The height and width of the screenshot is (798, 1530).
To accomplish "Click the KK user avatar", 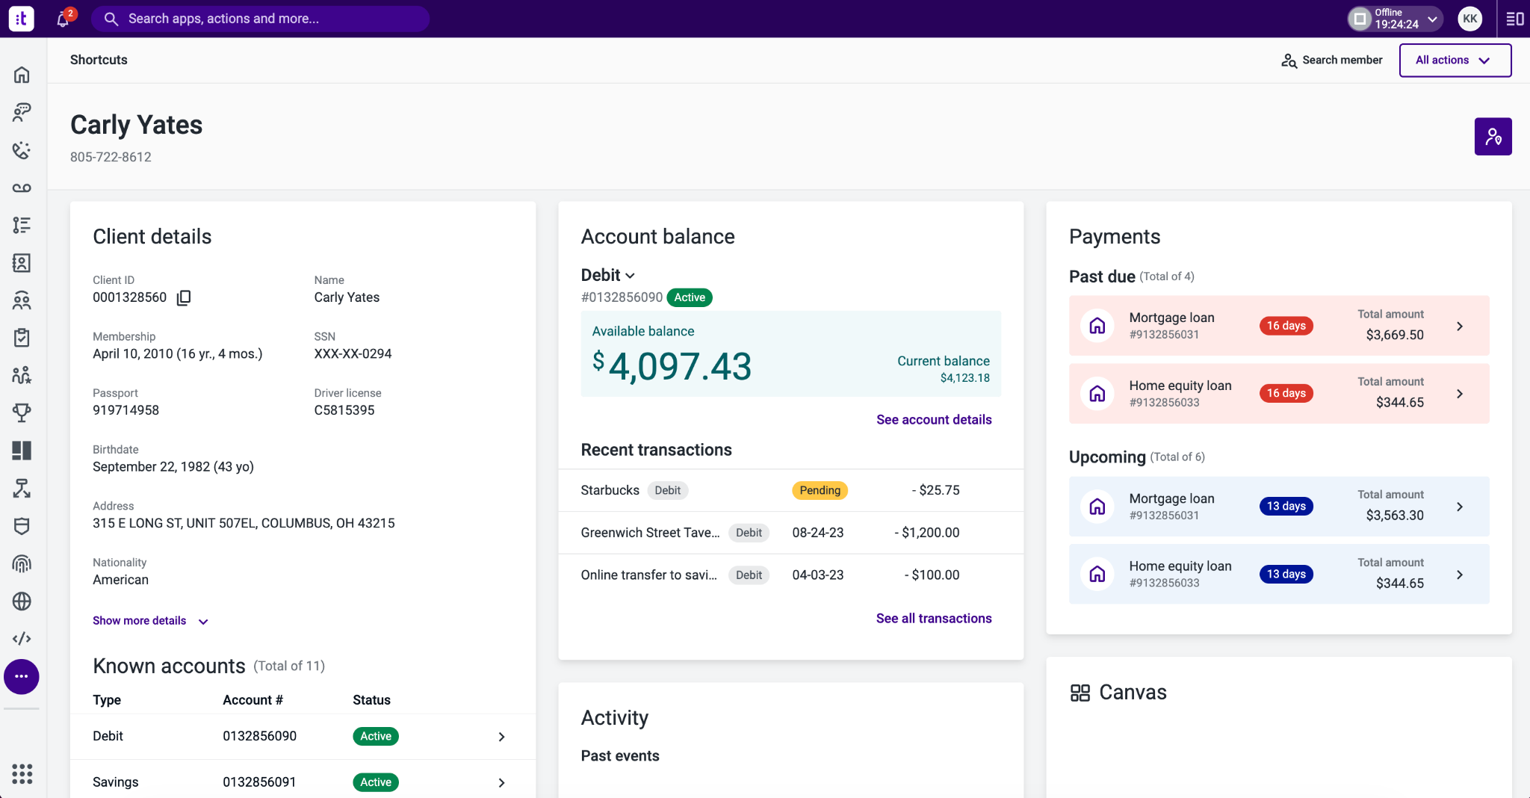I will point(1470,19).
